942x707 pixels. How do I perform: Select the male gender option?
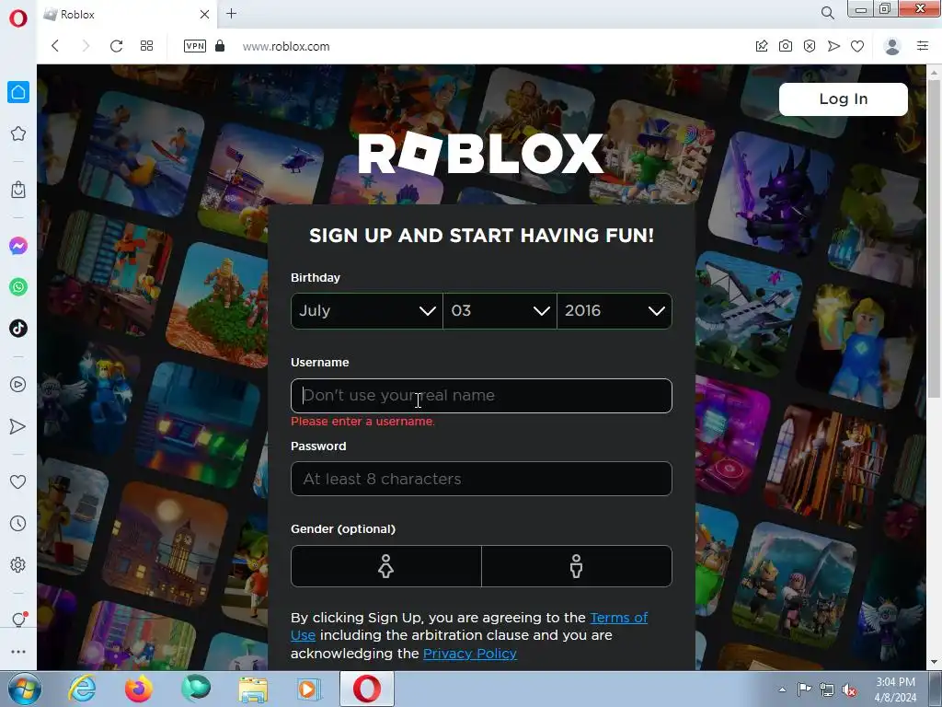pos(577,566)
